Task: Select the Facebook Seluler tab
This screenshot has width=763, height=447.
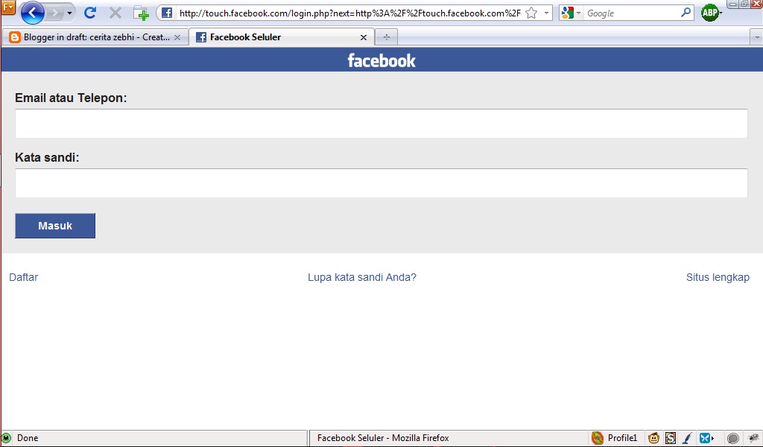Action: [281, 37]
